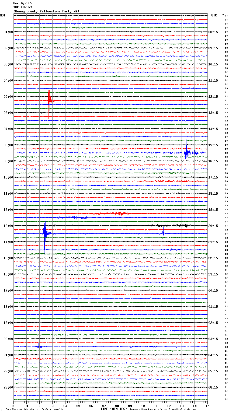Click the UTC time label "11:15"

point(213,80)
